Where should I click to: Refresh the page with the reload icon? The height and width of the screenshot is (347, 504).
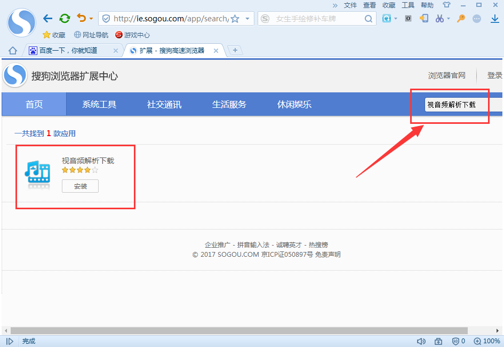coord(65,18)
